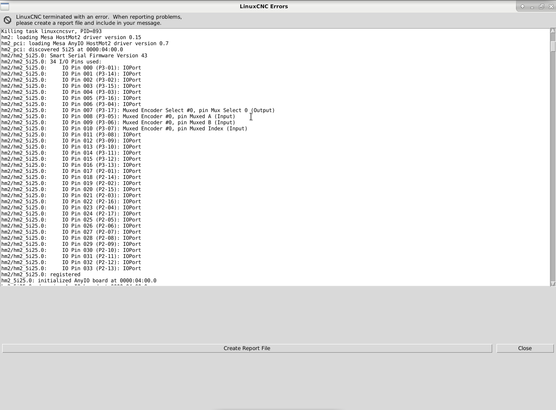Close the LinuxCNC Errors dialog
This screenshot has height=410, width=556.
click(x=525, y=348)
